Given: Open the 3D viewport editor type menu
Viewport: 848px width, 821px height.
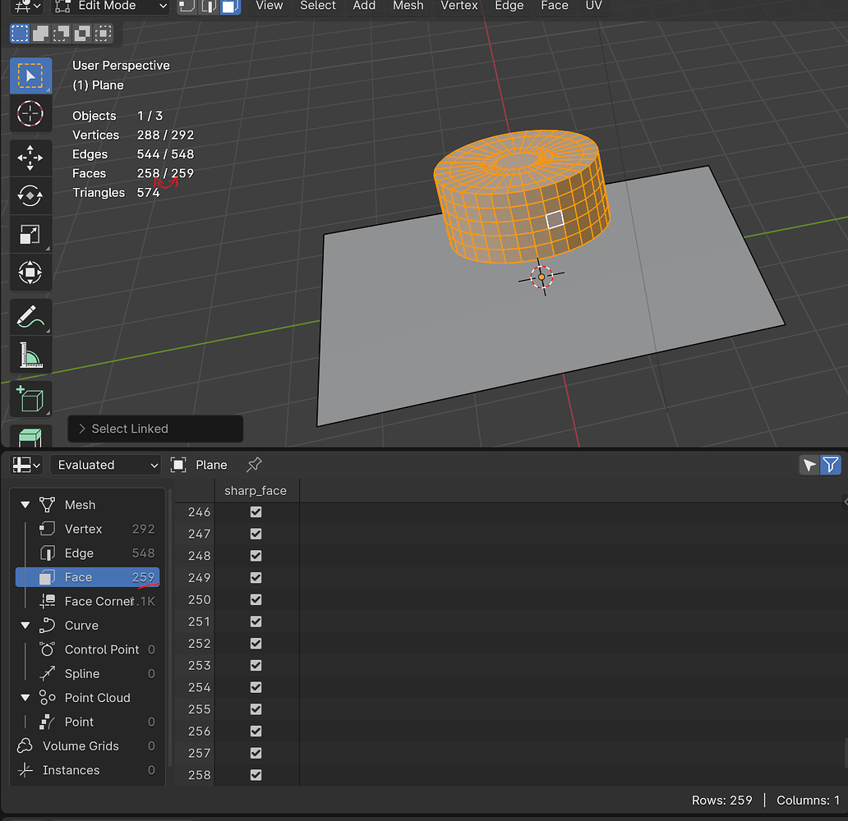Looking at the screenshot, I should 26,6.
